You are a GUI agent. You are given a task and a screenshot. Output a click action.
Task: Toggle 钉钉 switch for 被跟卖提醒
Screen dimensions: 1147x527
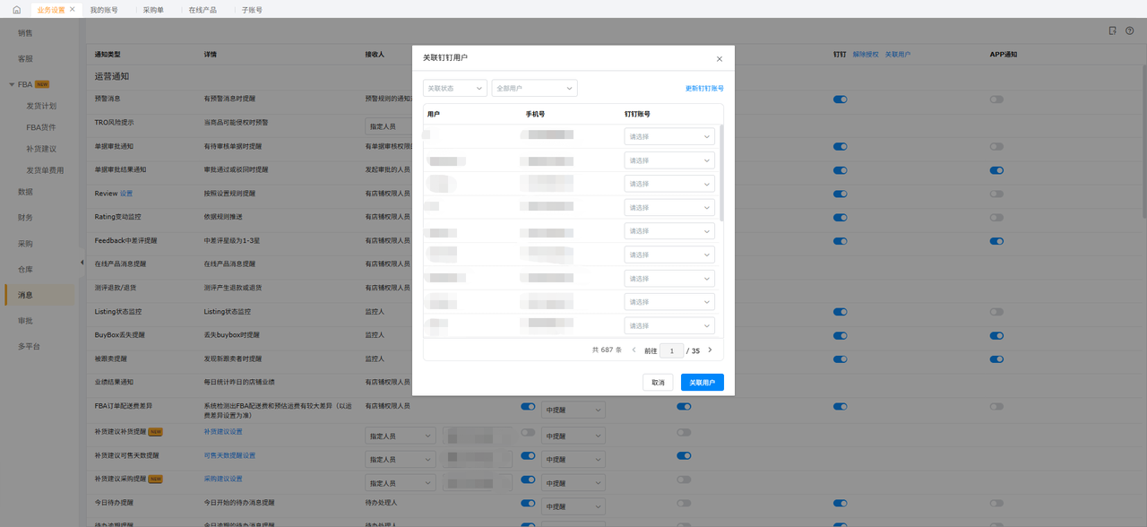click(x=840, y=359)
